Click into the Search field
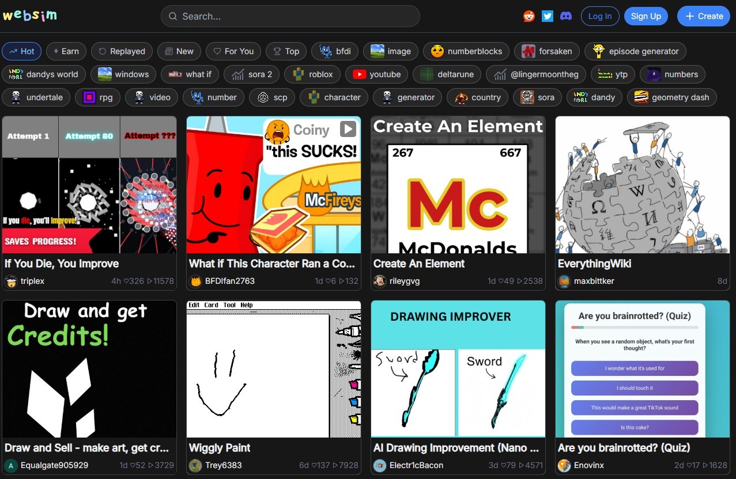 click(x=290, y=16)
